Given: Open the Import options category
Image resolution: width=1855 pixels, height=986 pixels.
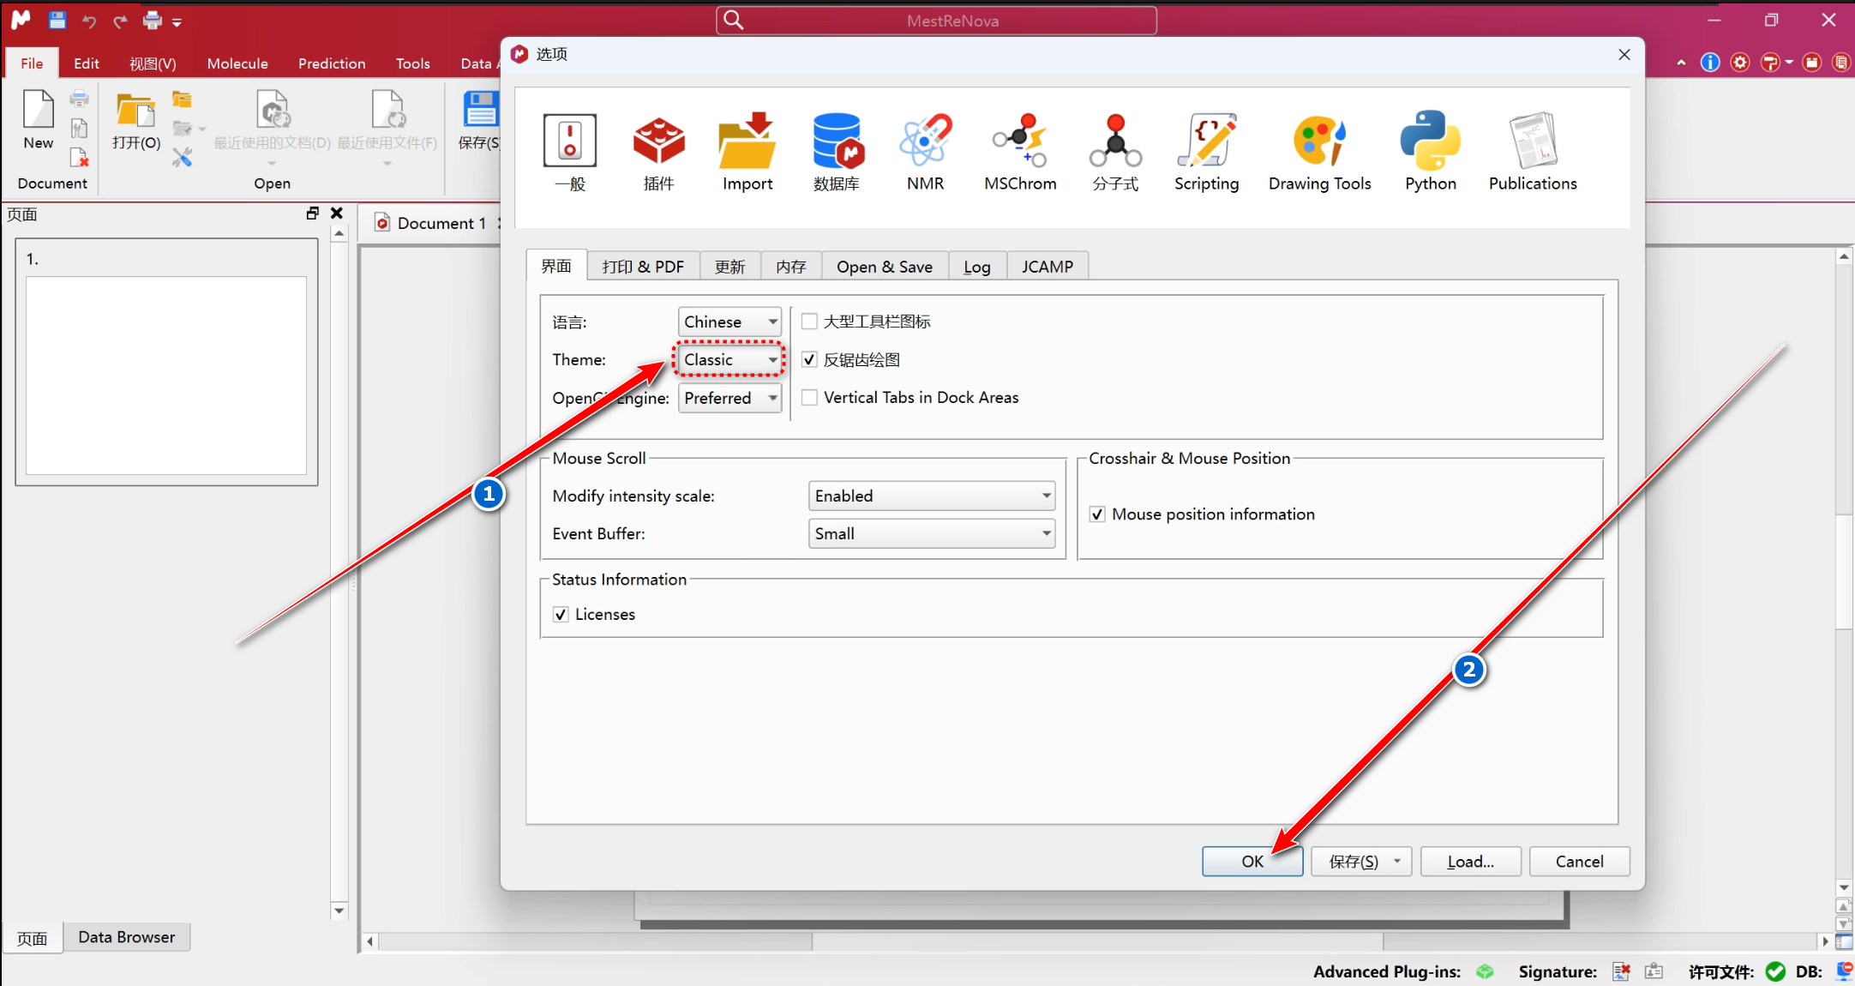Looking at the screenshot, I should (x=747, y=153).
